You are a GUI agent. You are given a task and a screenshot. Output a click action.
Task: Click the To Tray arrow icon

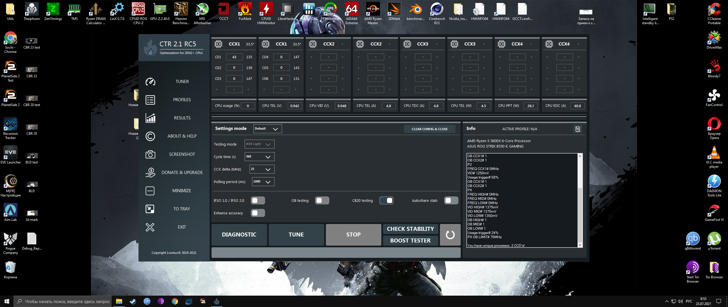(150, 209)
